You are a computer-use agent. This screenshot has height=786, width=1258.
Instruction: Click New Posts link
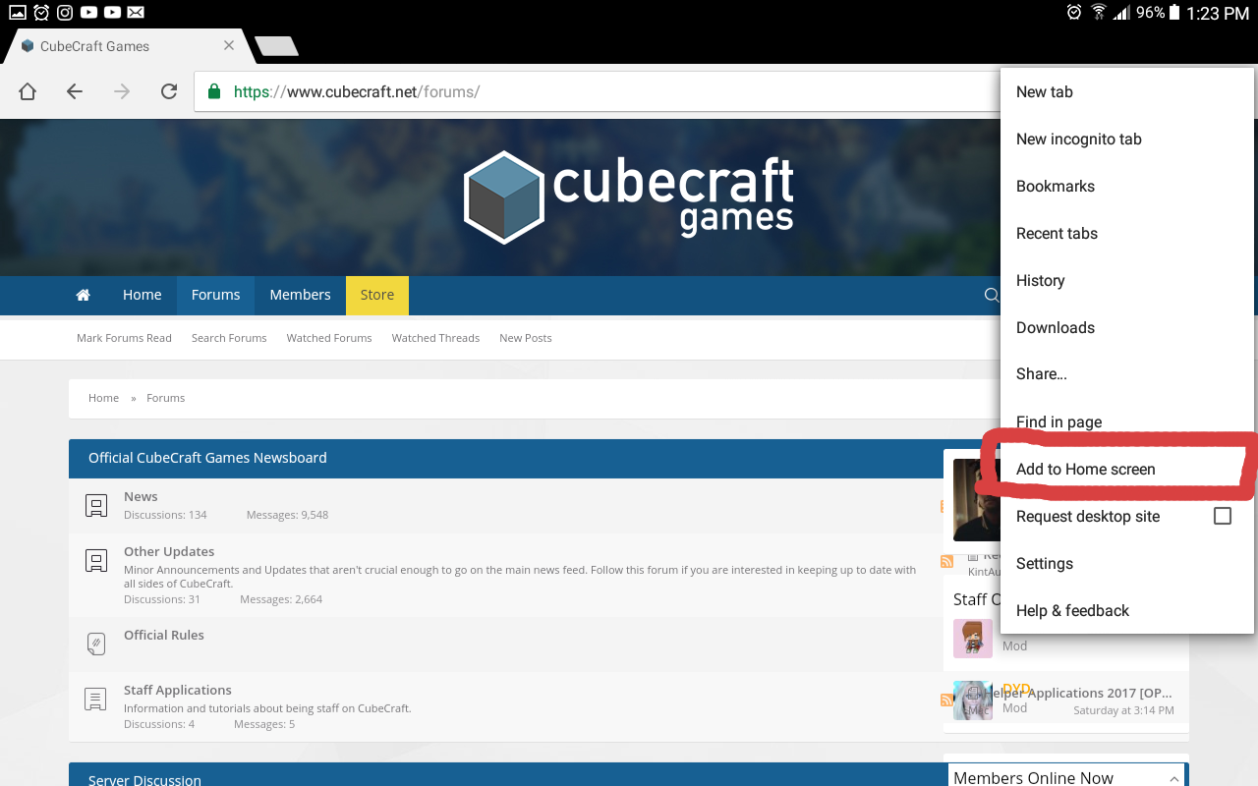coord(526,338)
